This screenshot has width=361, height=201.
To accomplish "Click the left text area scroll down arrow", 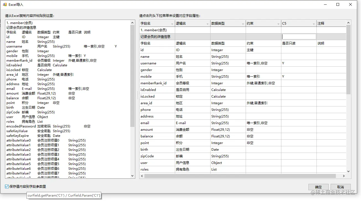I will [x=133, y=176].
